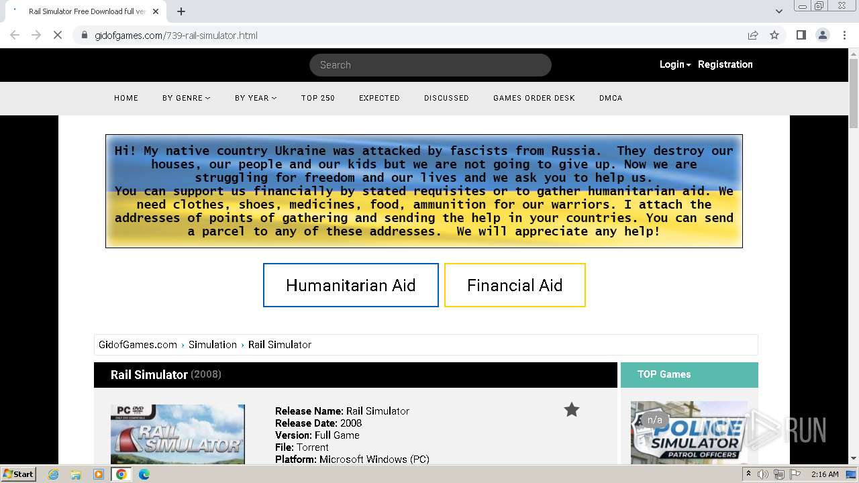The height and width of the screenshot is (483, 859).
Task: Stop loading the page
Action: [x=58, y=35]
